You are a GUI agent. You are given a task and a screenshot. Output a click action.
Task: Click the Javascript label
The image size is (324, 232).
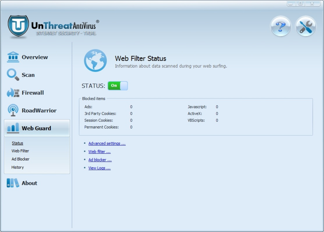(x=197, y=107)
